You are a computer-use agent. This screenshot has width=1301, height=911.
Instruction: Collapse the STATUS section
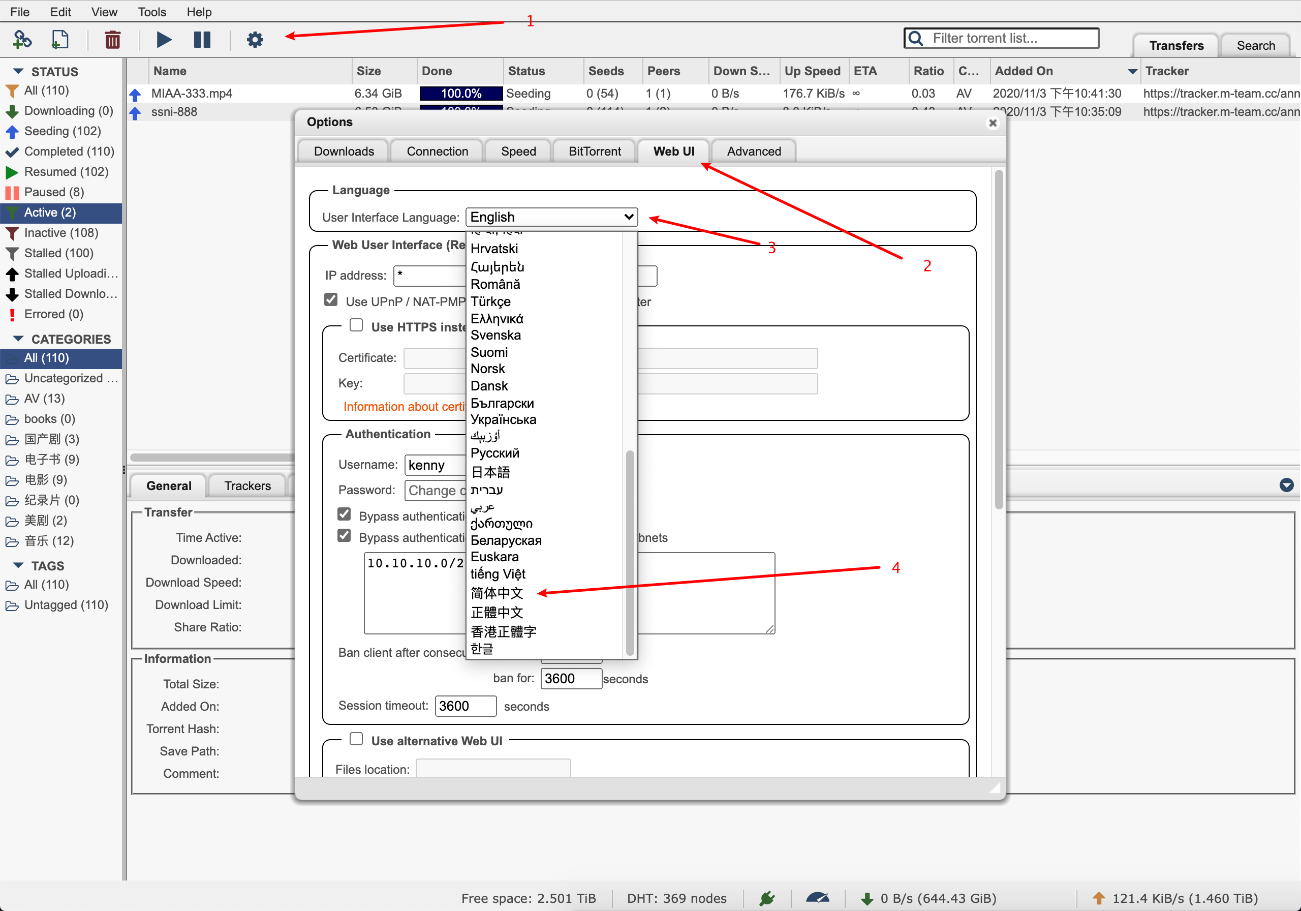(x=18, y=72)
